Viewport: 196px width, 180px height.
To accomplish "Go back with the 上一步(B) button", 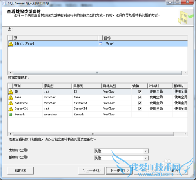I will (x=92, y=171).
